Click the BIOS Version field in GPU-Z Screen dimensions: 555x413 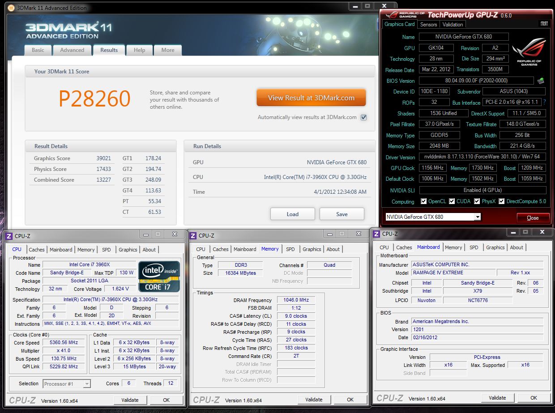click(477, 81)
